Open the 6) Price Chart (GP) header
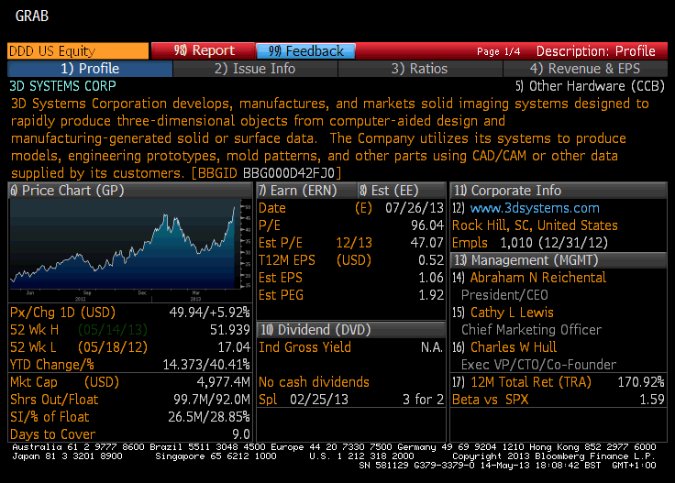This screenshot has height=483, width=675. coord(129,191)
